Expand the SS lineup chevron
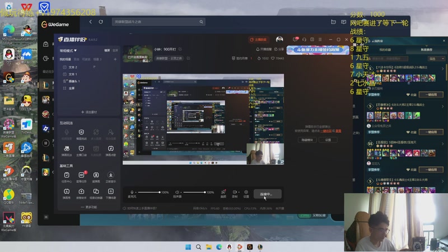Viewport: 448px width, 252px height. (442, 144)
